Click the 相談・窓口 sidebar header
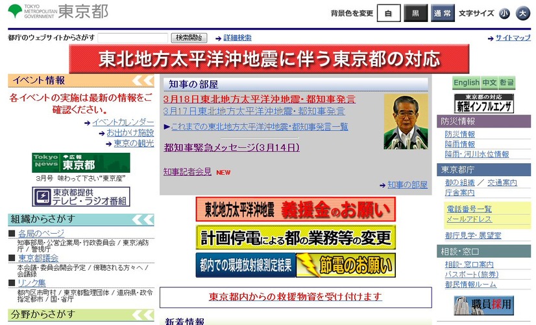Viewport: 536px width, 325px height. click(x=483, y=252)
